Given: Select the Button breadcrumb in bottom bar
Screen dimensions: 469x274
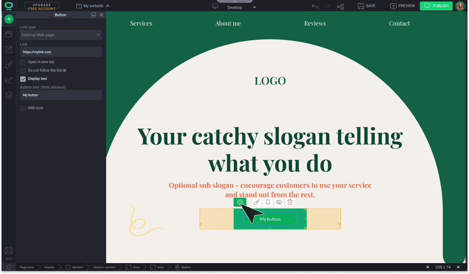Looking at the screenshot, I should pos(183,267).
